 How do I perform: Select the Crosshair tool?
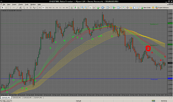click(x=6, y=8)
